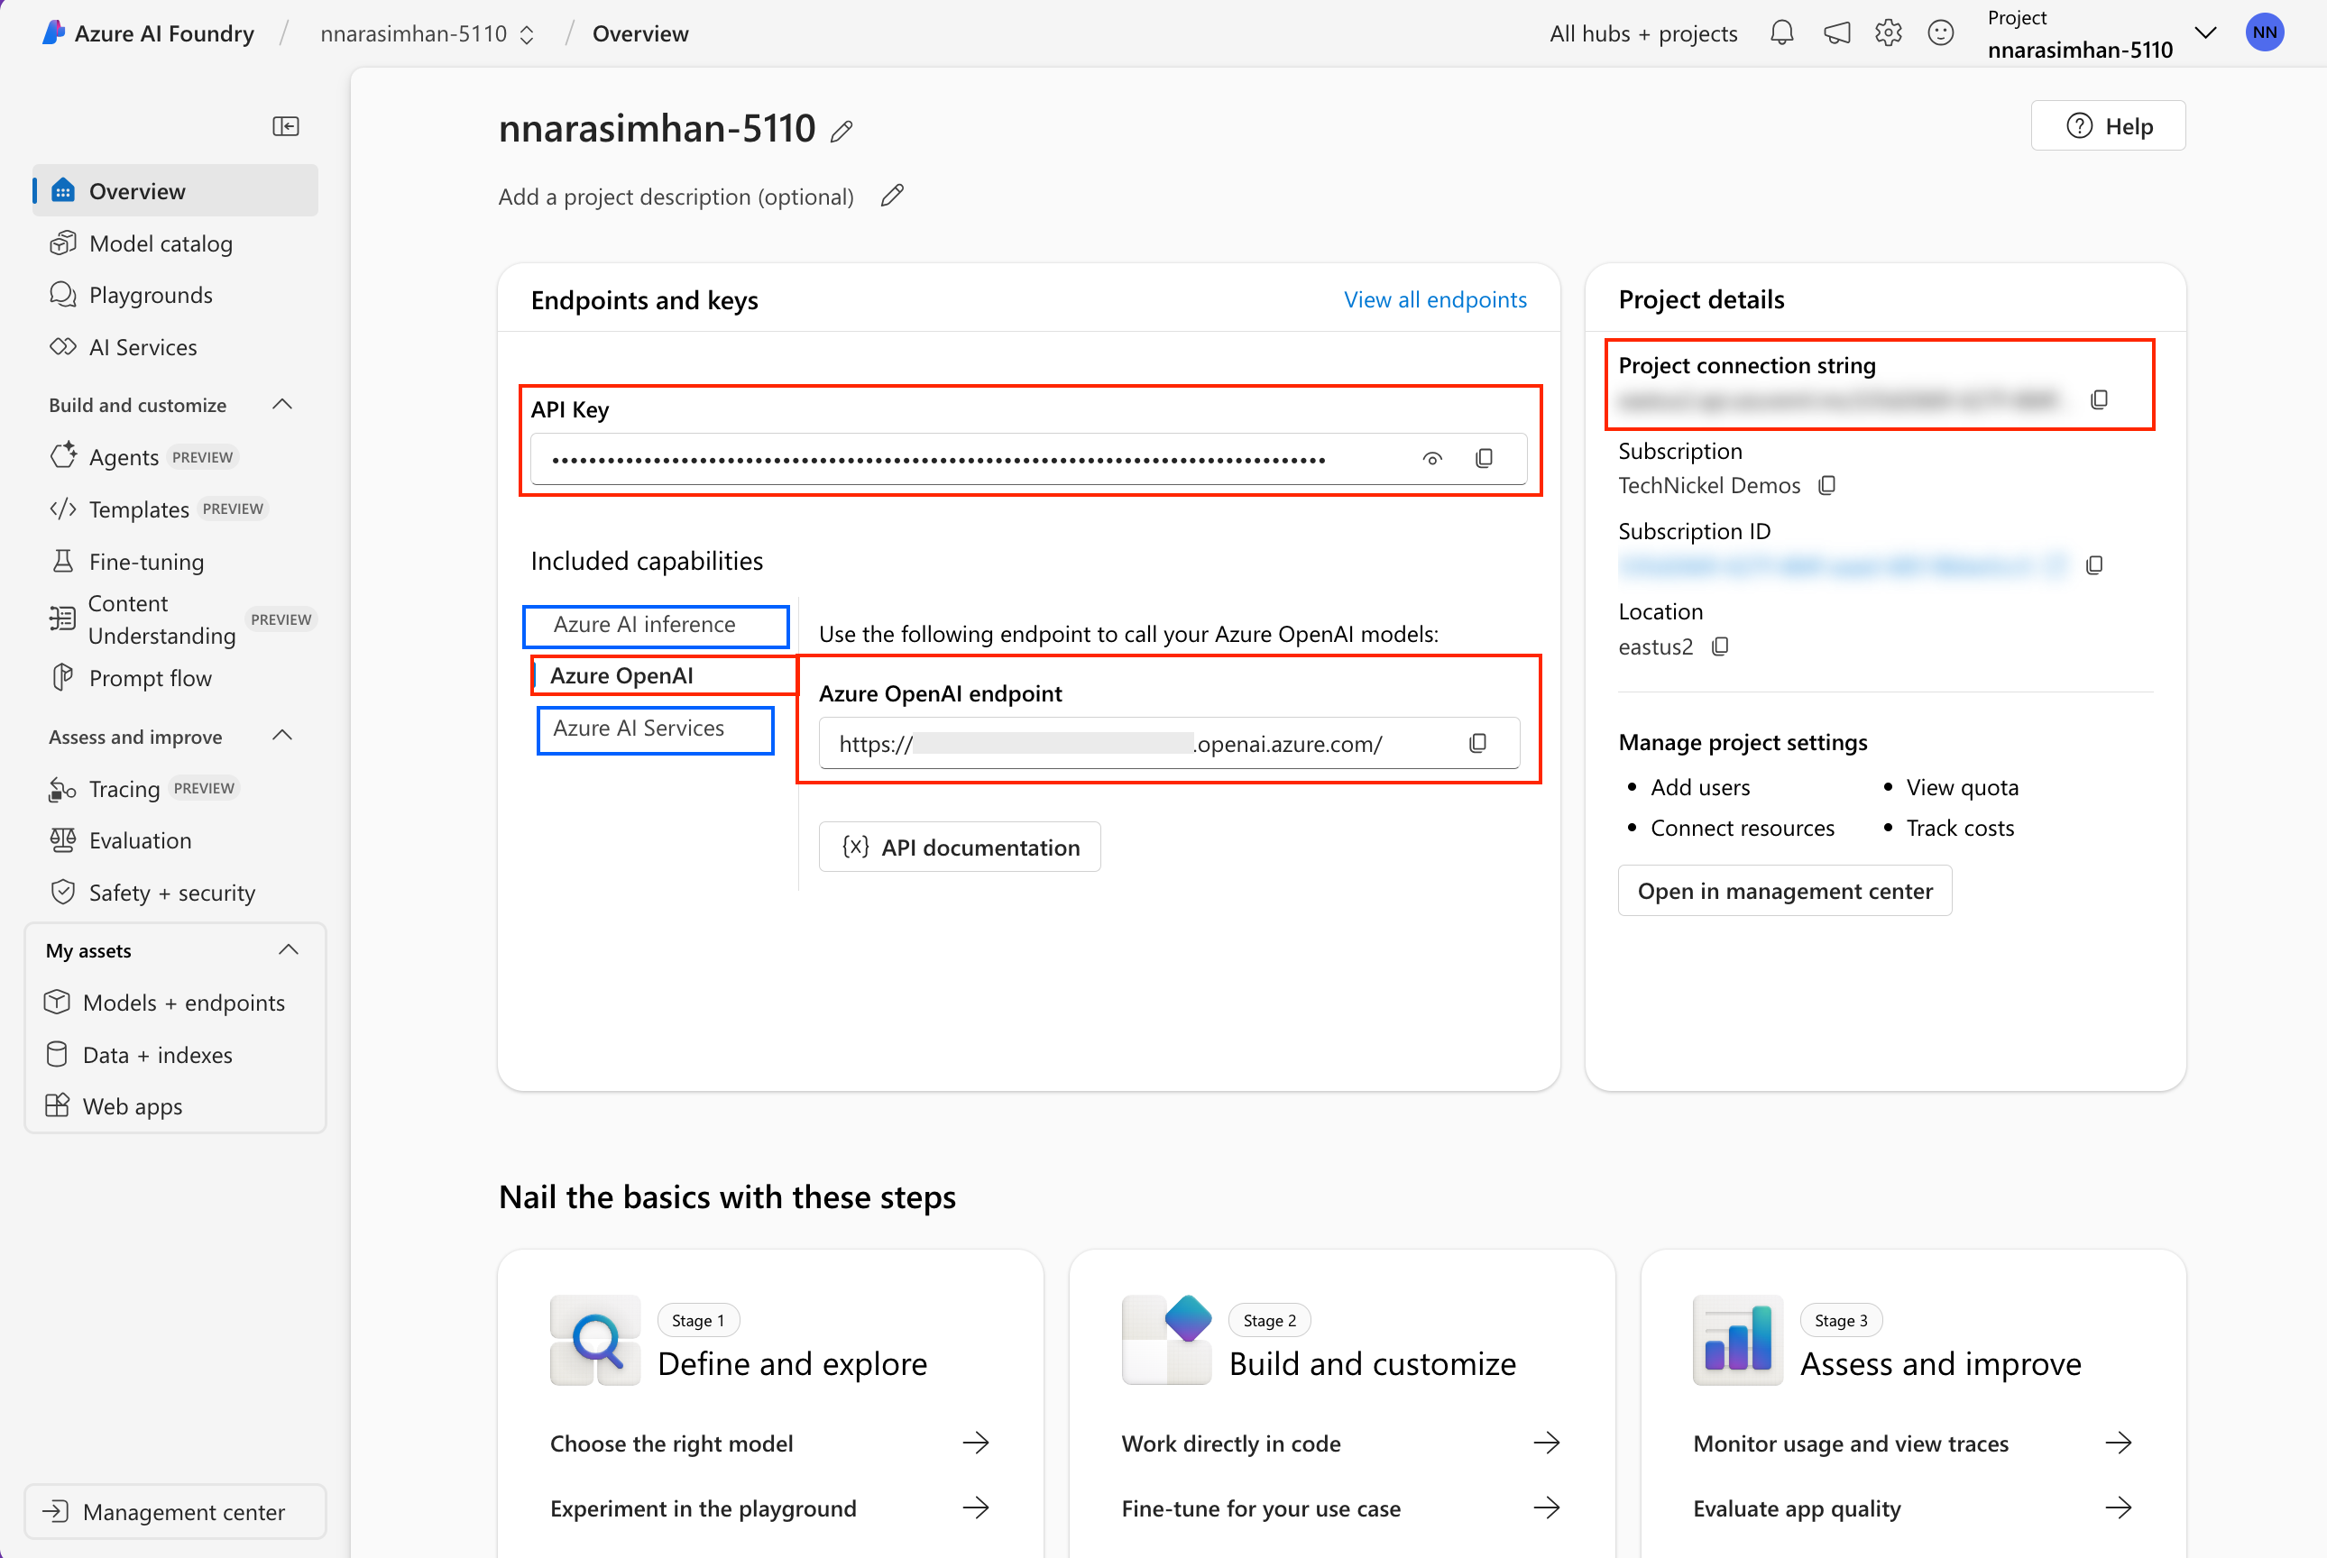Open Work directly in code step
Screen dimensions: 2327x1558
pos(1341,1443)
